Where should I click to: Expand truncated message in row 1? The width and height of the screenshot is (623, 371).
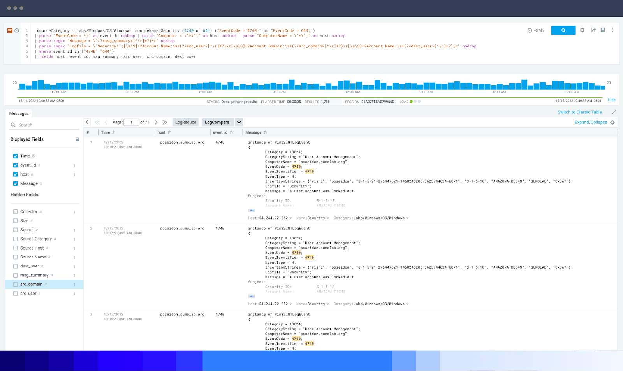coord(252,210)
